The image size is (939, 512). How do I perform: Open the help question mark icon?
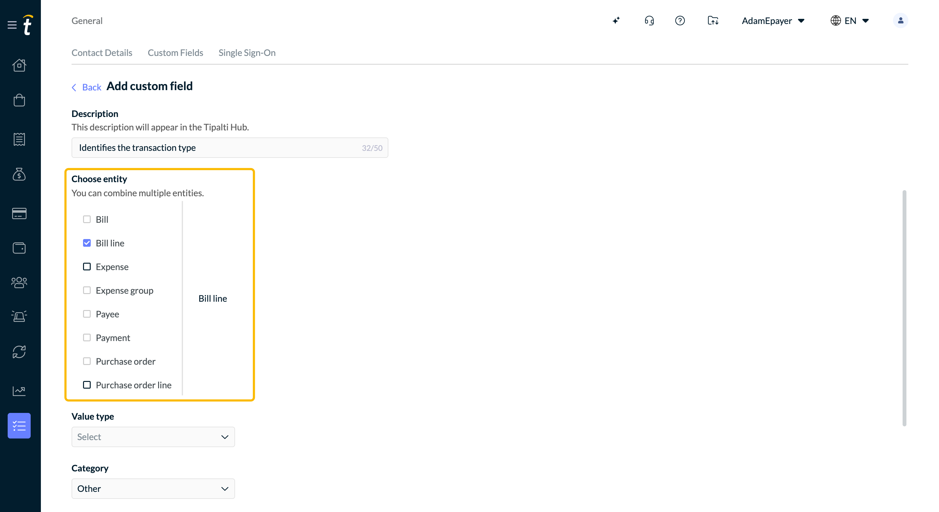point(680,20)
